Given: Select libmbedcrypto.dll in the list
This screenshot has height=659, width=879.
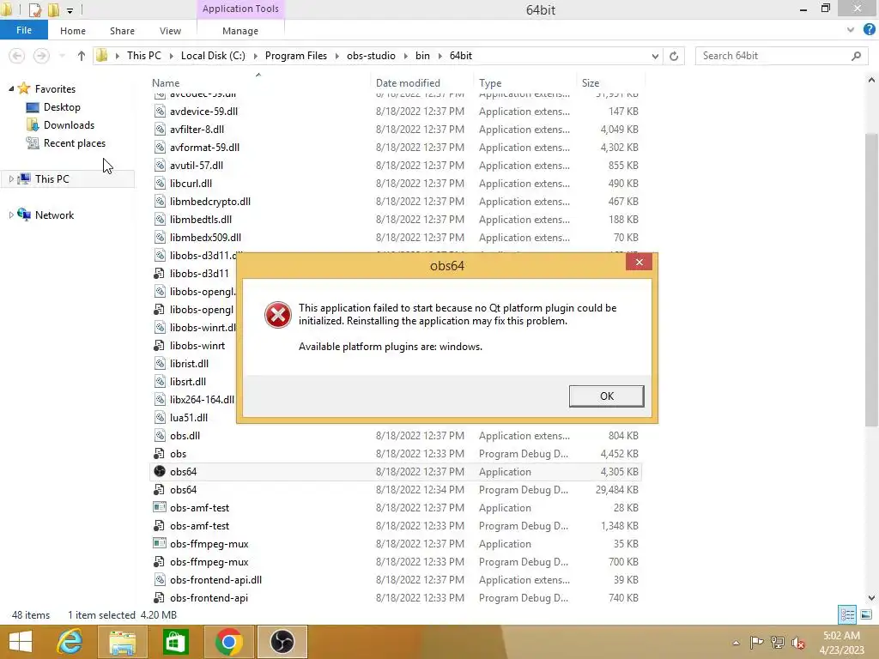Looking at the screenshot, I should [x=210, y=201].
